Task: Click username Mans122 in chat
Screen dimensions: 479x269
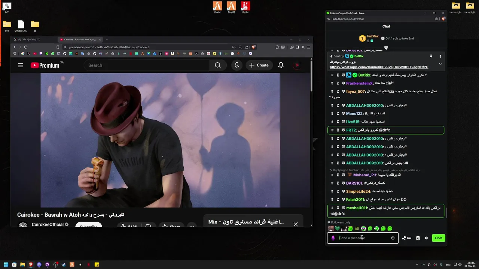Action: [354, 114]
